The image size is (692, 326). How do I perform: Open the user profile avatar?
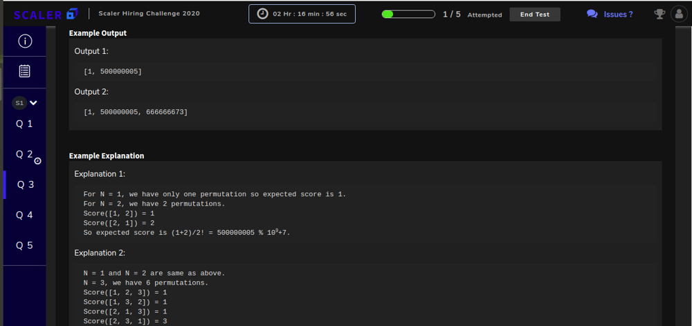pos(679,14)
